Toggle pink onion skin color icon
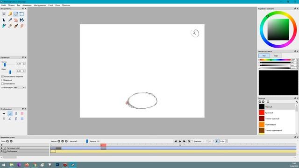This screenshot has height=168, width=299. pyautogui.click(x=22, y=114)
